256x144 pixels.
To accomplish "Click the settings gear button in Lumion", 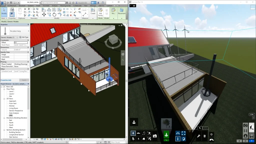I will 245,141.
